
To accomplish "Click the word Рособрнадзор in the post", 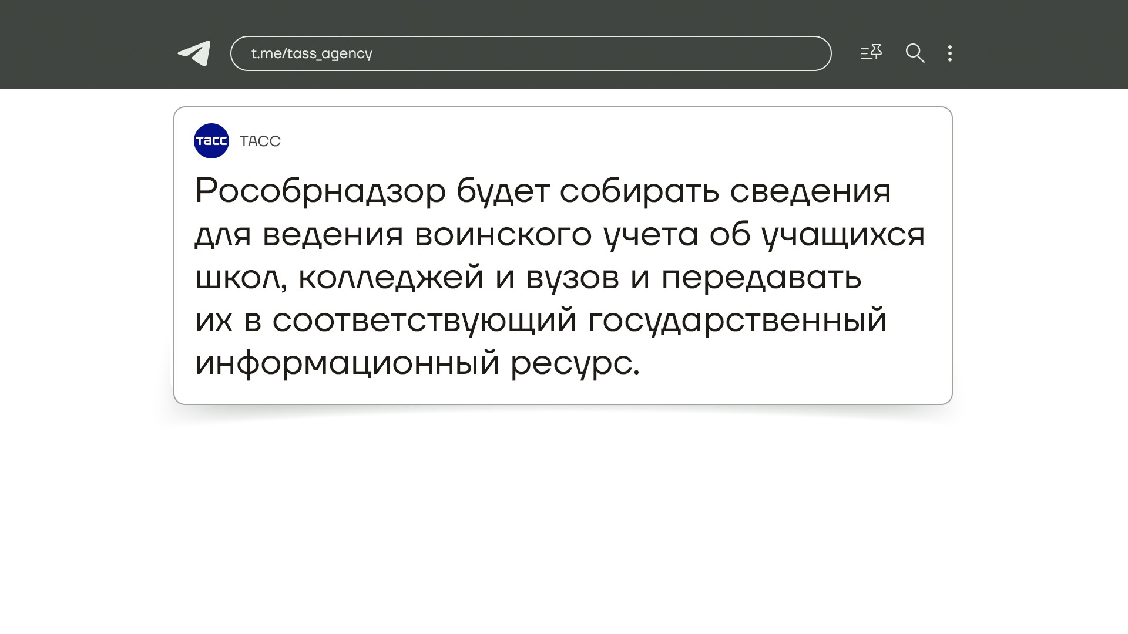I will tap(320, 191).
